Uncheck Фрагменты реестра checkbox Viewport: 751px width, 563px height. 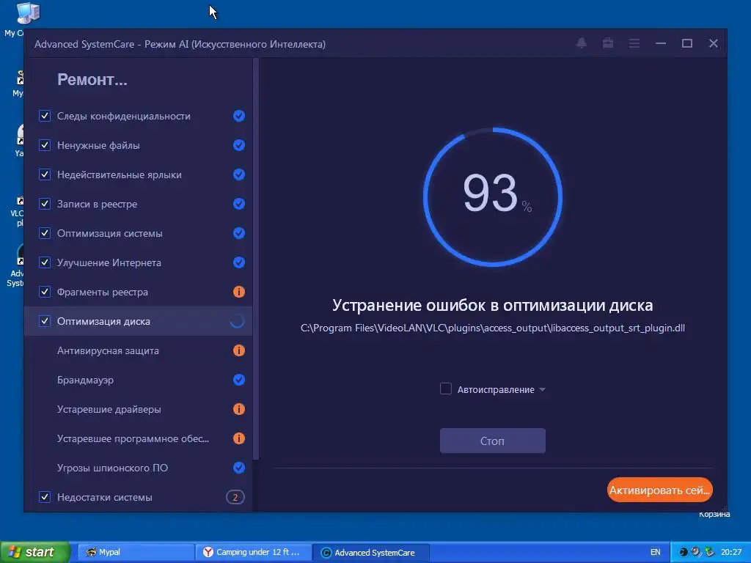[45, 292]
